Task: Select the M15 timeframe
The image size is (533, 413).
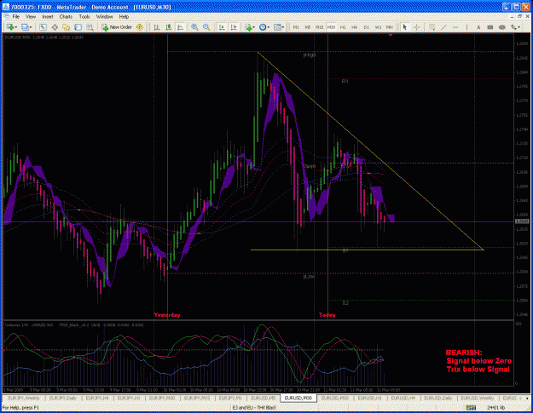Action: [x=319, y=27]
